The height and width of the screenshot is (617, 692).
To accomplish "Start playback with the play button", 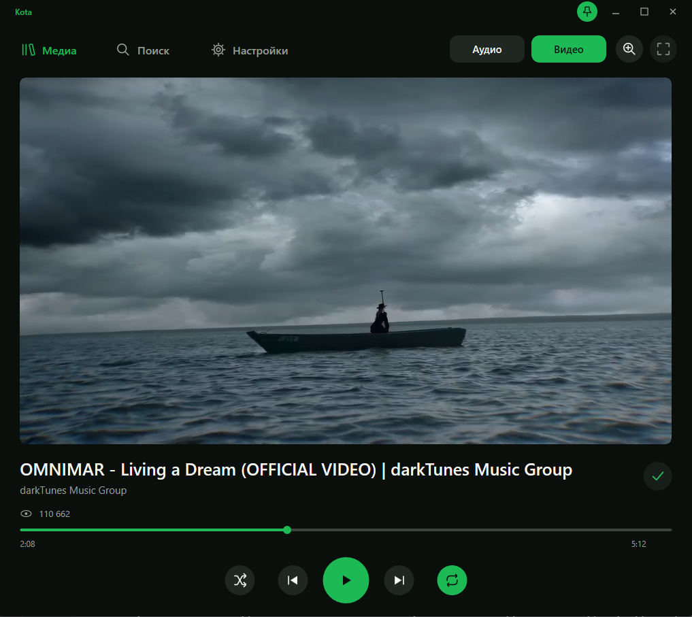I will tap(346, 580).
